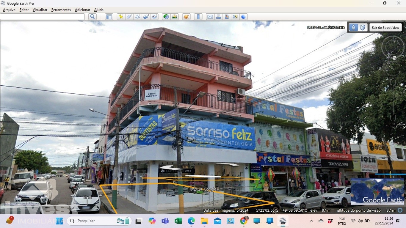Click the N compass north marker
Screen dimensions: 406x228
pos(394,58)
